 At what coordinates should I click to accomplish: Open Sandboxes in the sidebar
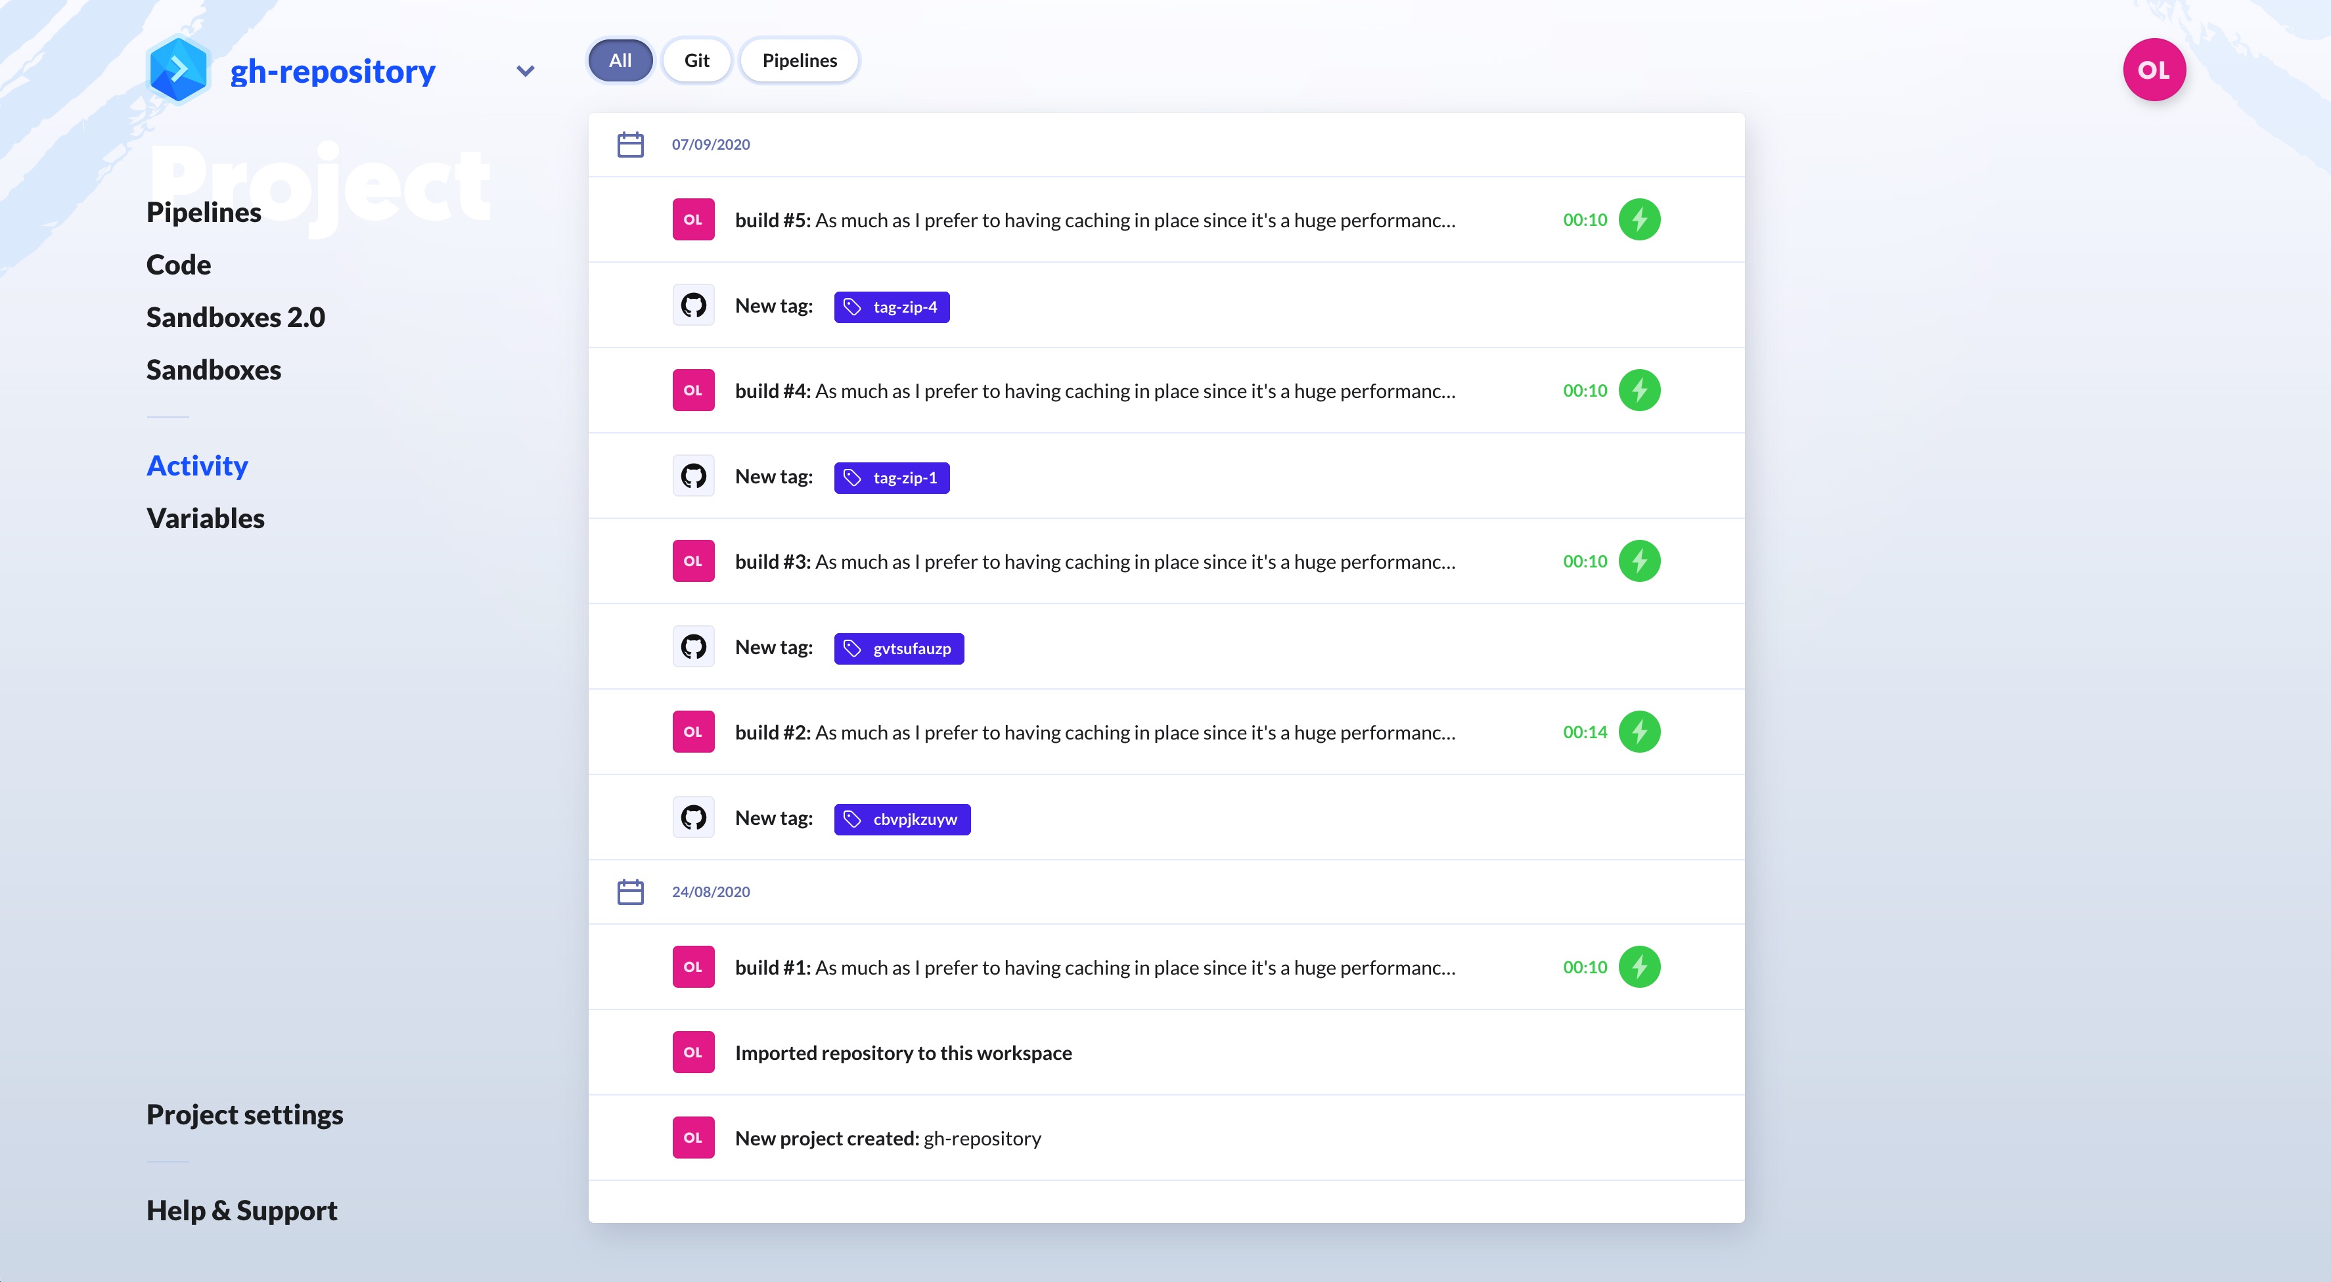214,369
